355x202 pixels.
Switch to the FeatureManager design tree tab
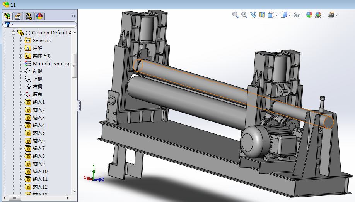(x=7, y=16)
